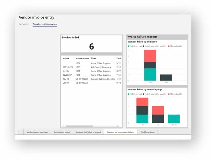Click Failed submit to workflow legend in company chart

pyautogui.click(x=155, y=46)
